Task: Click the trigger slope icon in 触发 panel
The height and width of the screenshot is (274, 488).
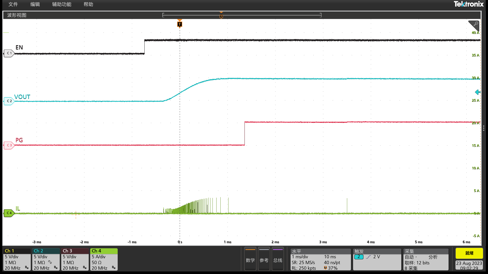Action: tap(368, 257)
